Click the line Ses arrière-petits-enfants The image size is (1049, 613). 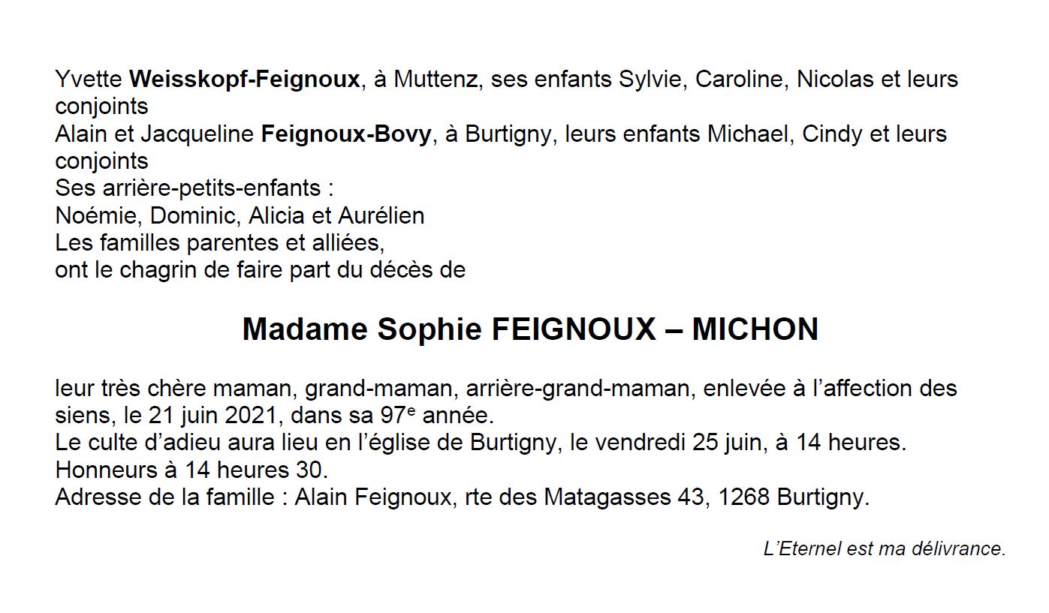click(194, 188)
